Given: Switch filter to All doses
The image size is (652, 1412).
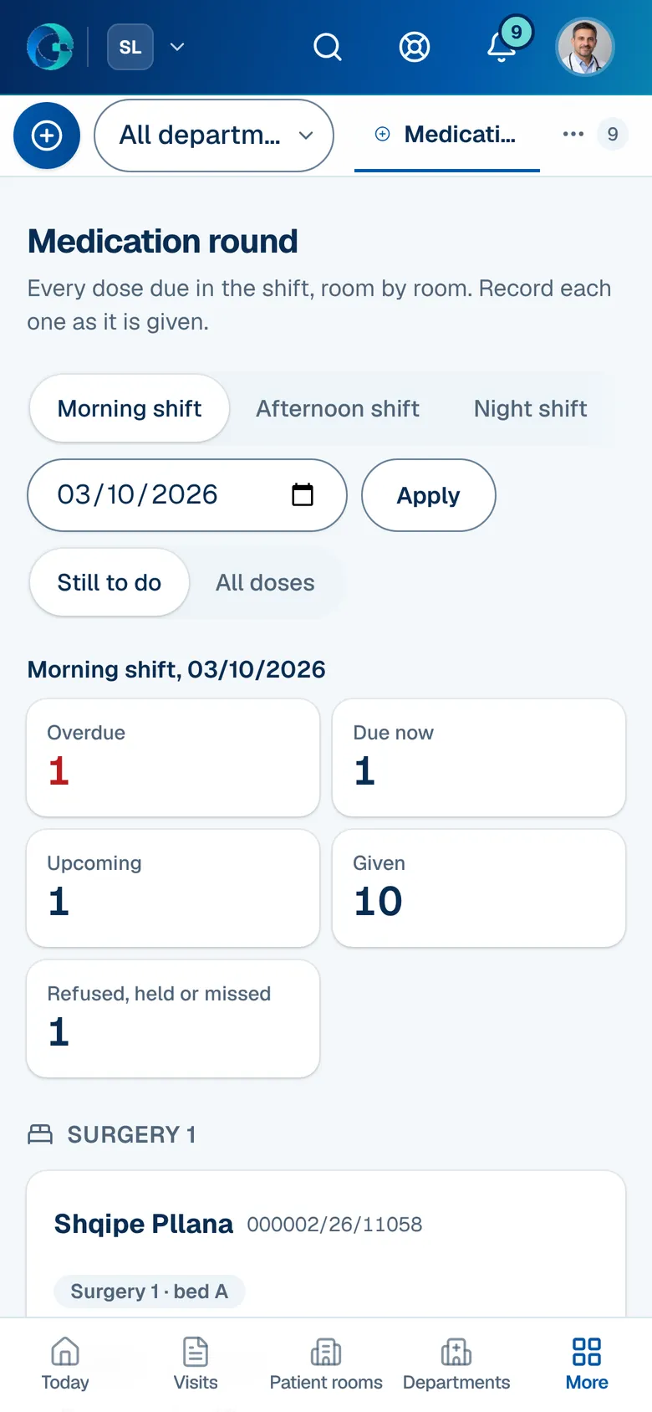Looking at the screenshot, I should pyautogui.click(x=265, y=582).
